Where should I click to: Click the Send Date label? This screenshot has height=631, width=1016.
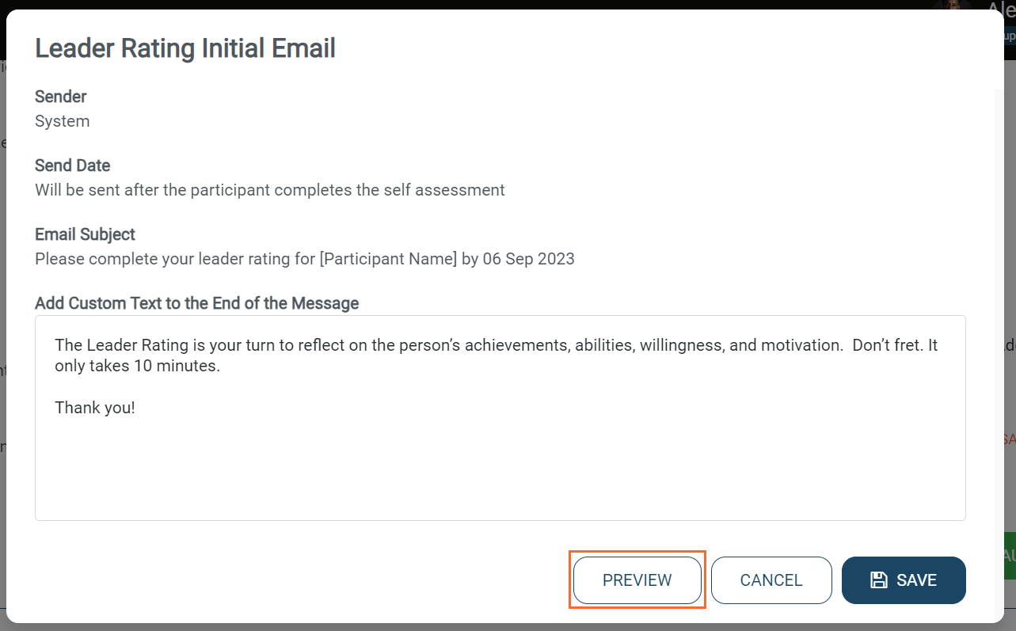[73, 165]
